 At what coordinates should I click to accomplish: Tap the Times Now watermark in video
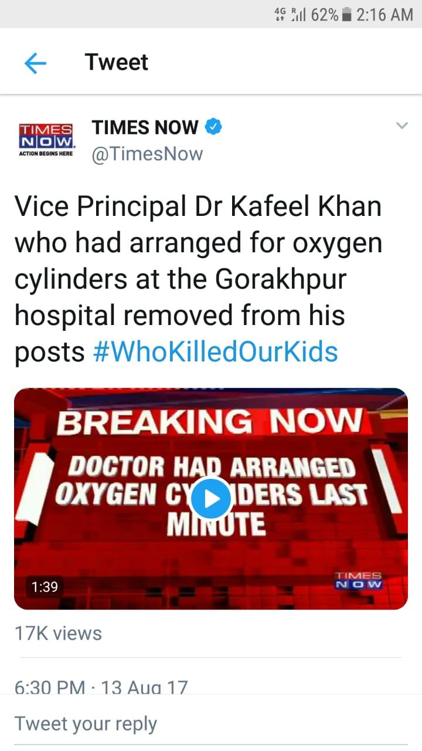358,580
